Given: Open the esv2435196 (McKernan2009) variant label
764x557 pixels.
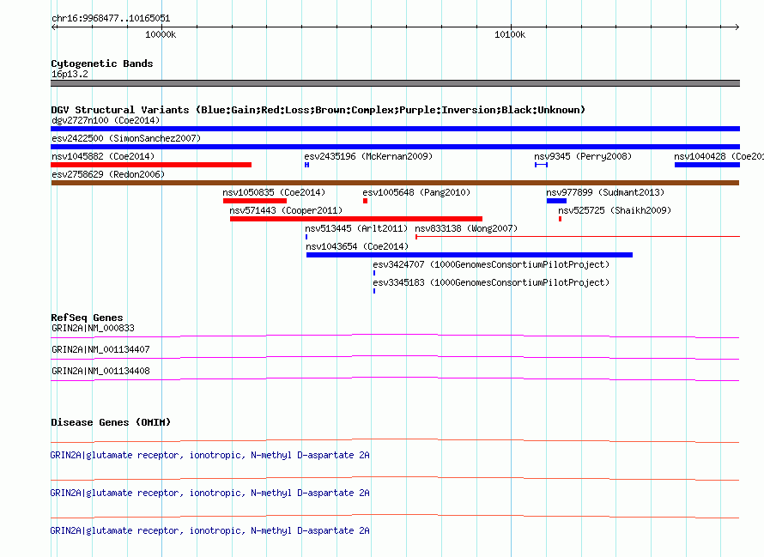Looking at the screenshot, I should point(368,156).
